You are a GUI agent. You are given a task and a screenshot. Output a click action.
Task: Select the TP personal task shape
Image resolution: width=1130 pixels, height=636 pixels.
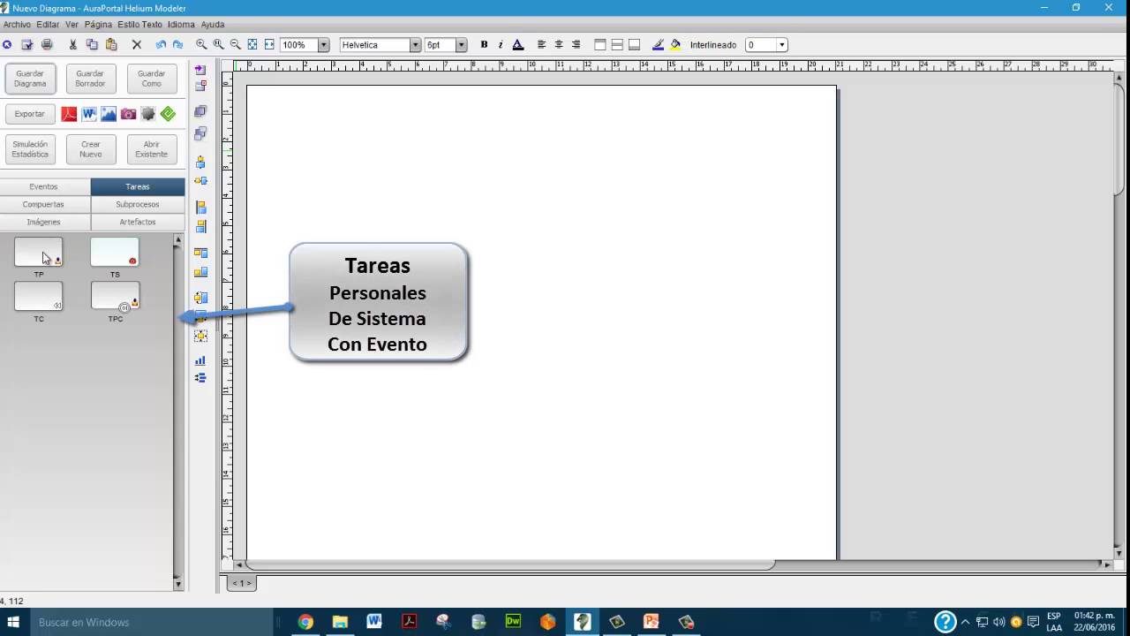pyautogui.click(x=39, y=252)
